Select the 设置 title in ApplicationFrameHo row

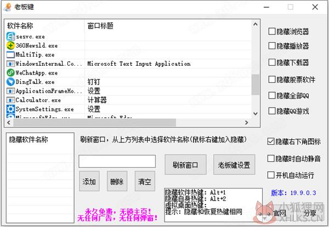click(x=94, y=91)
